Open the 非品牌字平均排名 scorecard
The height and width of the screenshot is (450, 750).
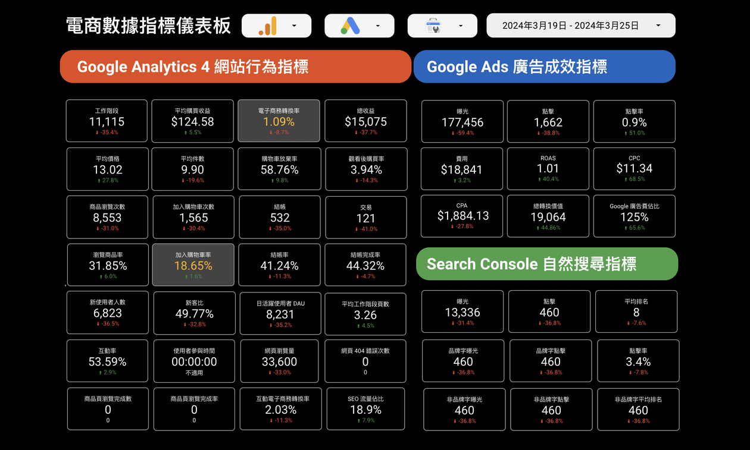tap(638, 410)
